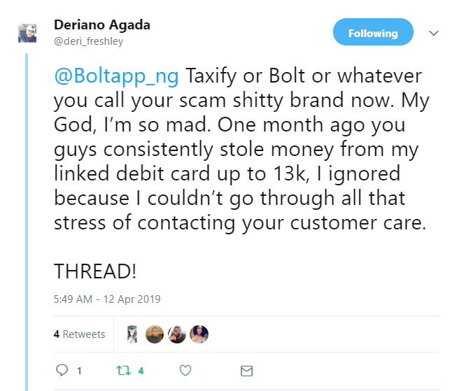Click the green retweet count number 4

point(141,371)
